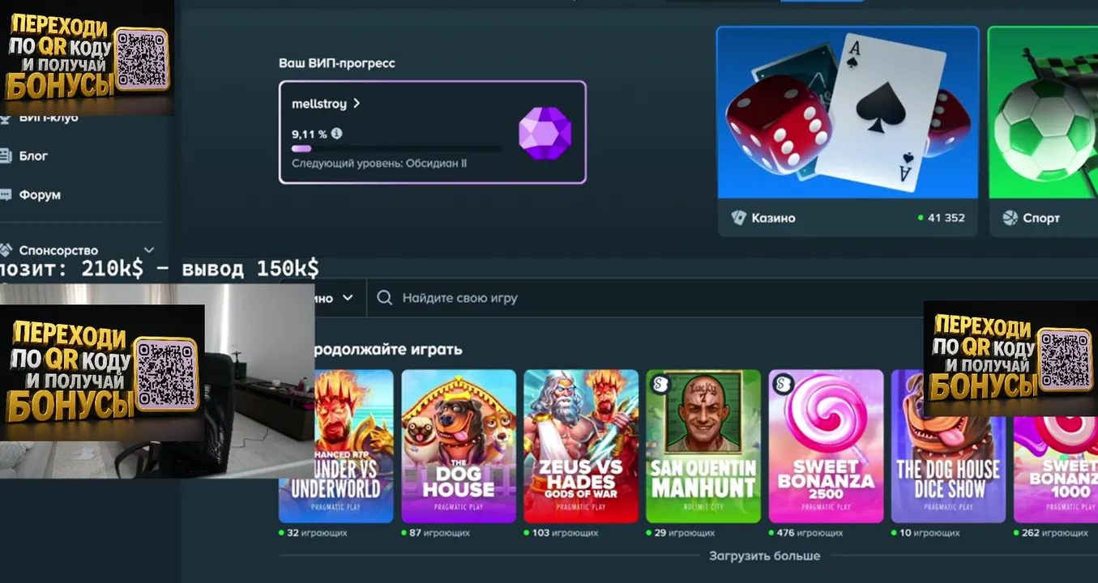Click the Спорт label icon
Image resolution: width=1098 pixels, height=583 pixels.
coord(1010,218)
